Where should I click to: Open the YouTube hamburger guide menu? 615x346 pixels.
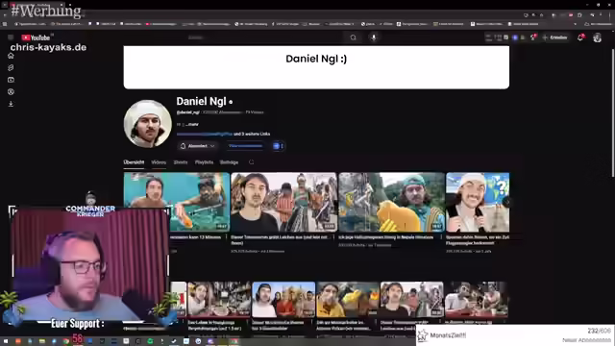pyautogui.click(x=11, y=37)
